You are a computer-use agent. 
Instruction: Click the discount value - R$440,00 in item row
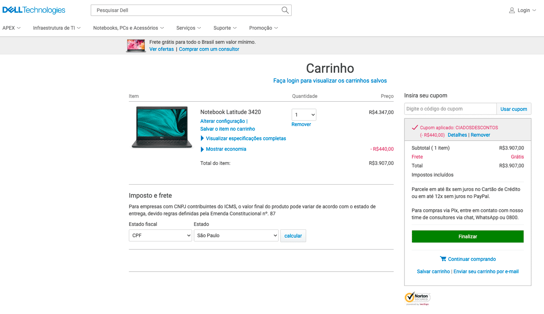(x=382, y=149)
